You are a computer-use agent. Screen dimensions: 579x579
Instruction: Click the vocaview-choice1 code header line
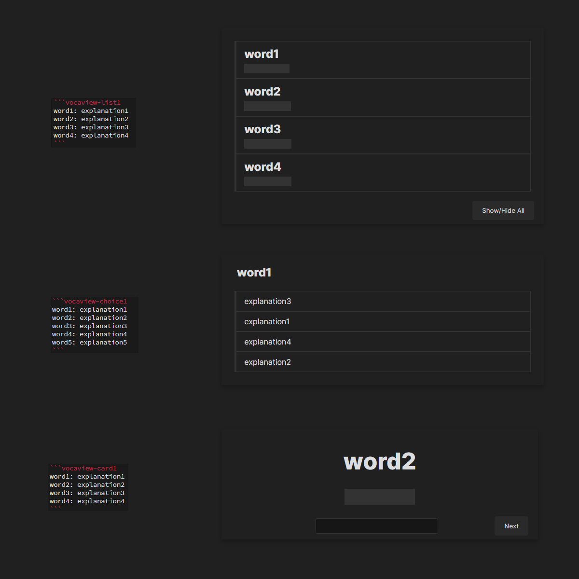point(90,301)
